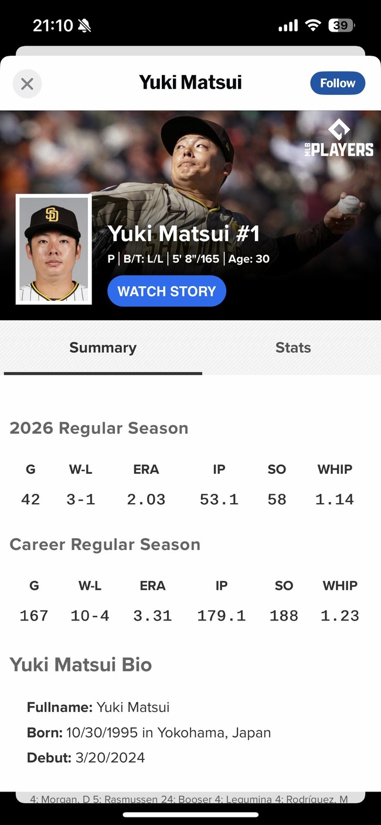Tap the muted bell status icon

(84, 25)
